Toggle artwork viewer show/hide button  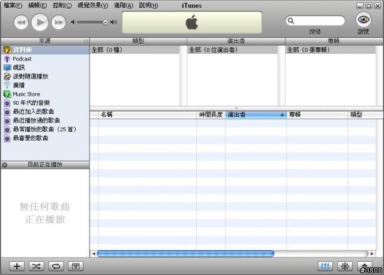[76, 266]
